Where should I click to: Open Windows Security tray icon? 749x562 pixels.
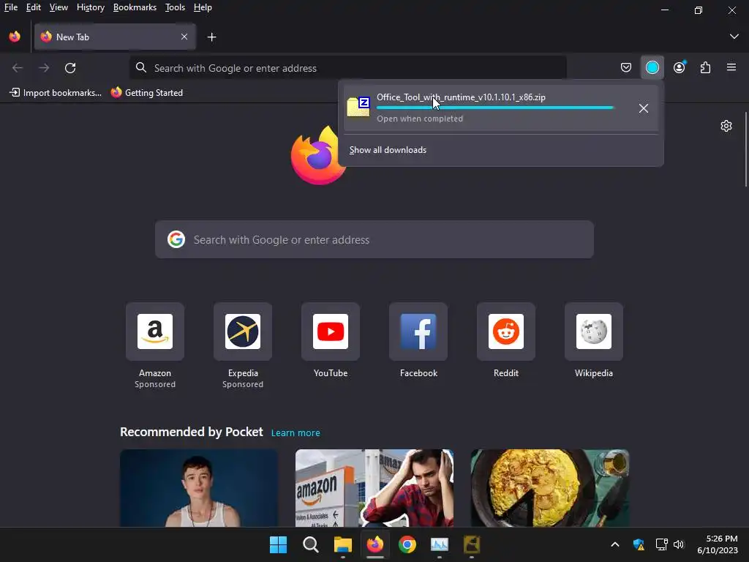[x=639, y=544]
